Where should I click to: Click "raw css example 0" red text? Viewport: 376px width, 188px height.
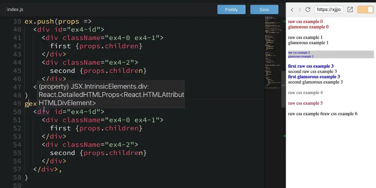pos(305,22)
